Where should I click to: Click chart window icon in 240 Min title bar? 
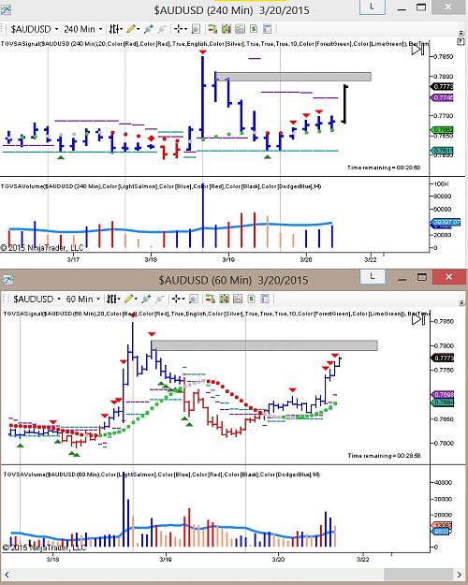[6, 9]
